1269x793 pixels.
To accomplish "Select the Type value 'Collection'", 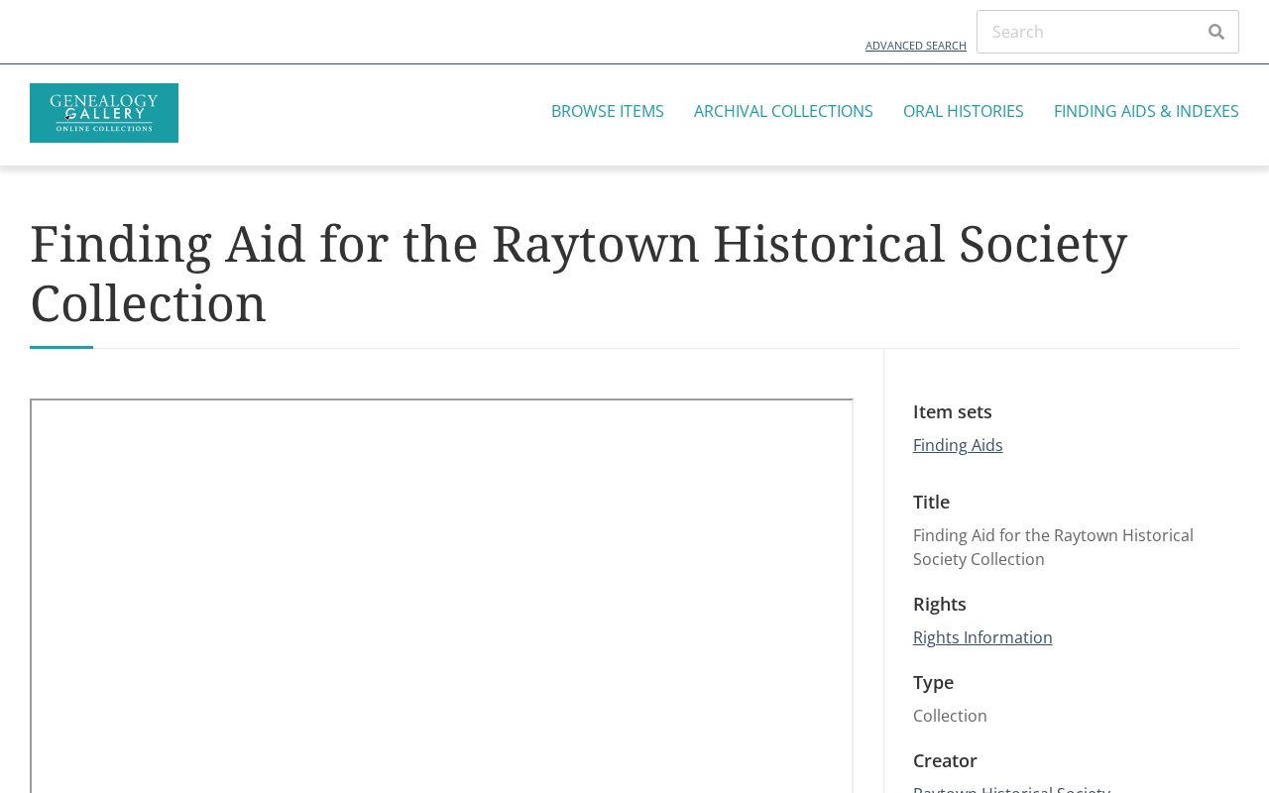I will (x=950, y=716).
